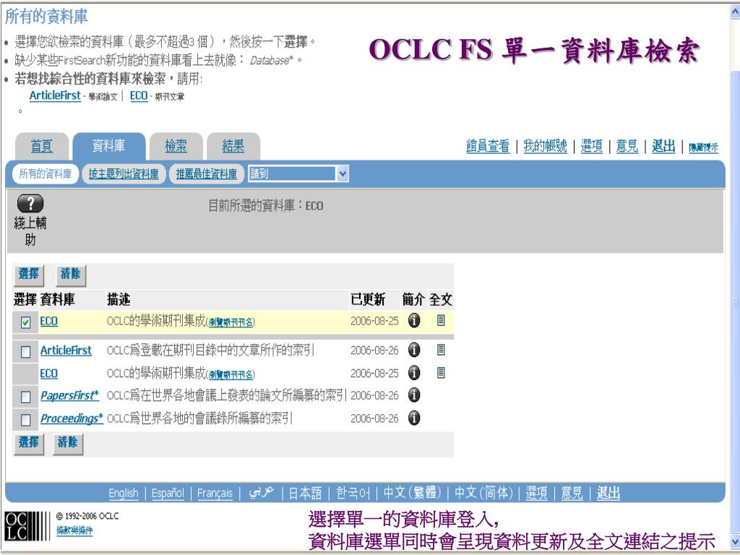The width and height of the screenshot is (740, 555).
Task: Open ArticleFirst link in intro text
Action: click(55, 95)
